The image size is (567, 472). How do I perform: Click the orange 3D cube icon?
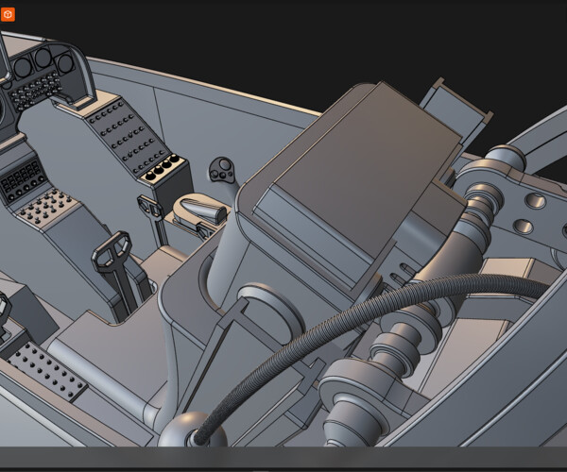(x=8, y=15)
